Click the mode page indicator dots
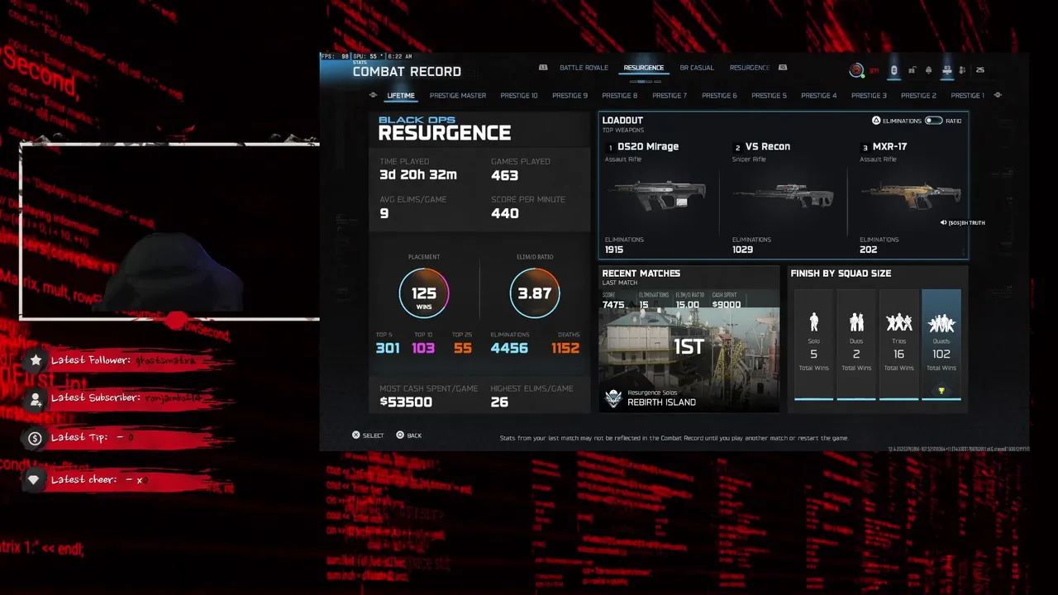 point(644,81)
